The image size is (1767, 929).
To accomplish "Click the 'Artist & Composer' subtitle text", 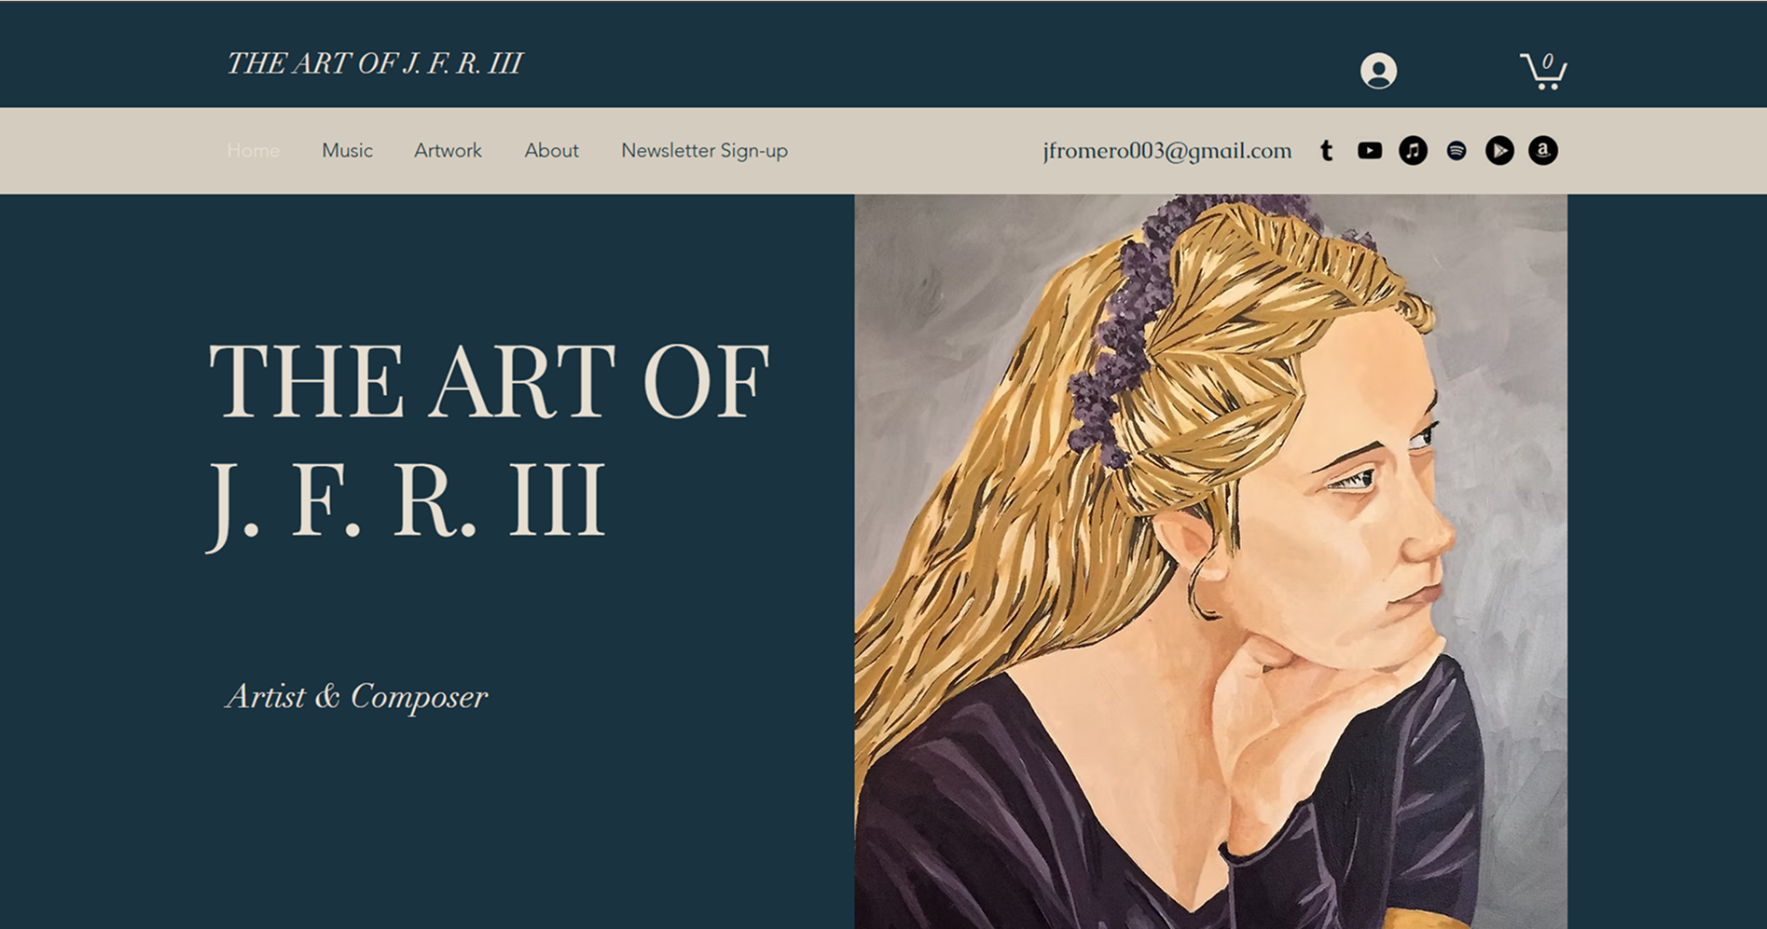I will [356, 696].
